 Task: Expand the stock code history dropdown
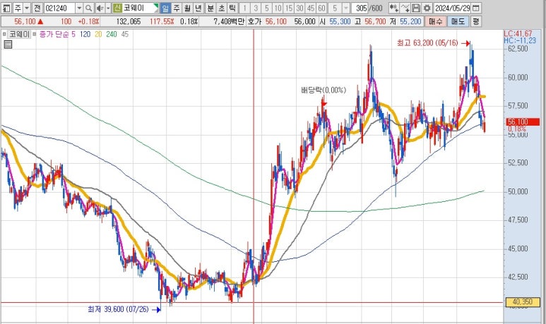79,8
